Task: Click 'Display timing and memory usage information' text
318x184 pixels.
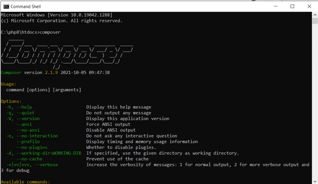Action: click(x=142, y=141)
